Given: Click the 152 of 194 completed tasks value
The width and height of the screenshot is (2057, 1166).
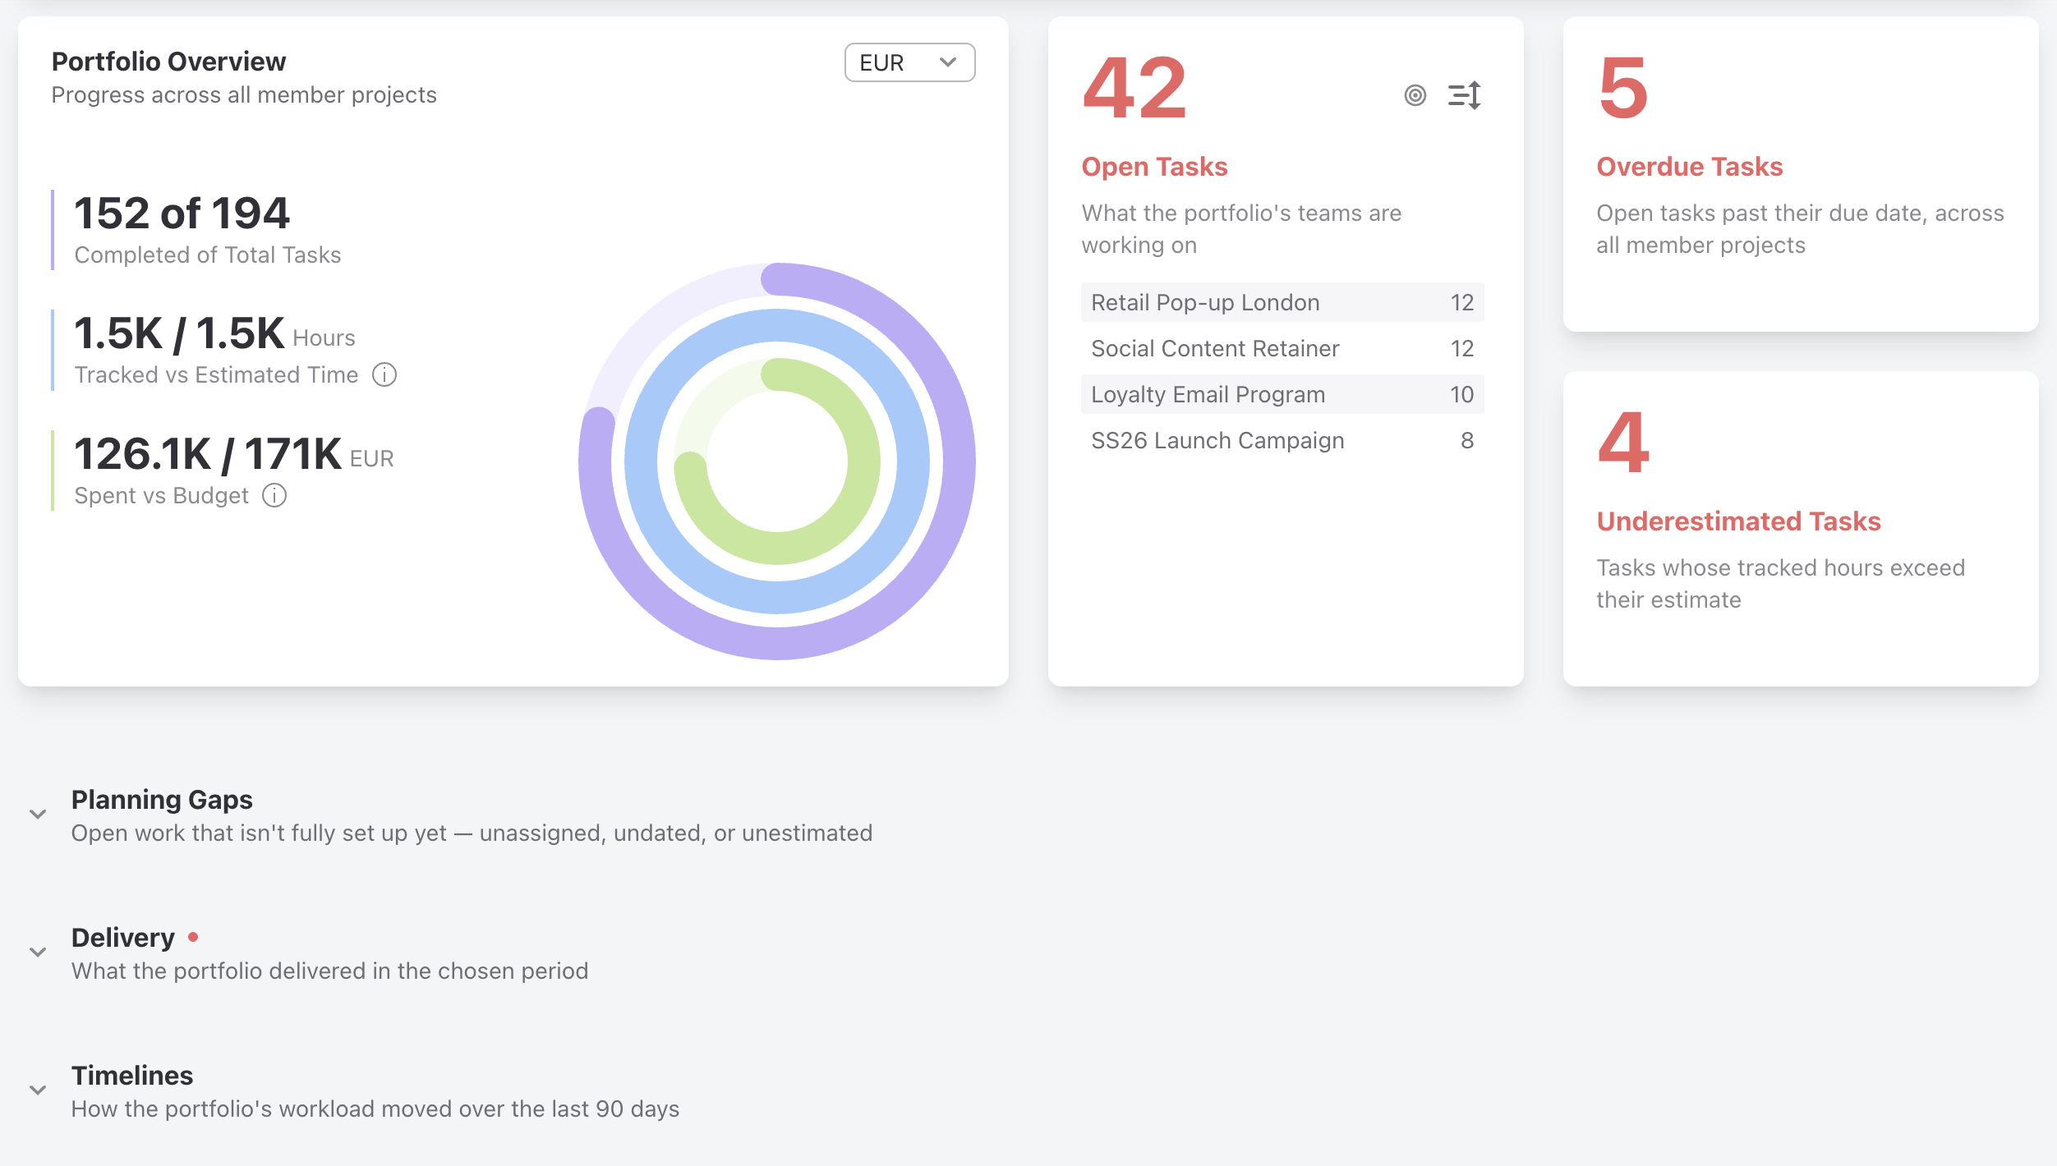Looking at the screenshot, I should point(182,213).
